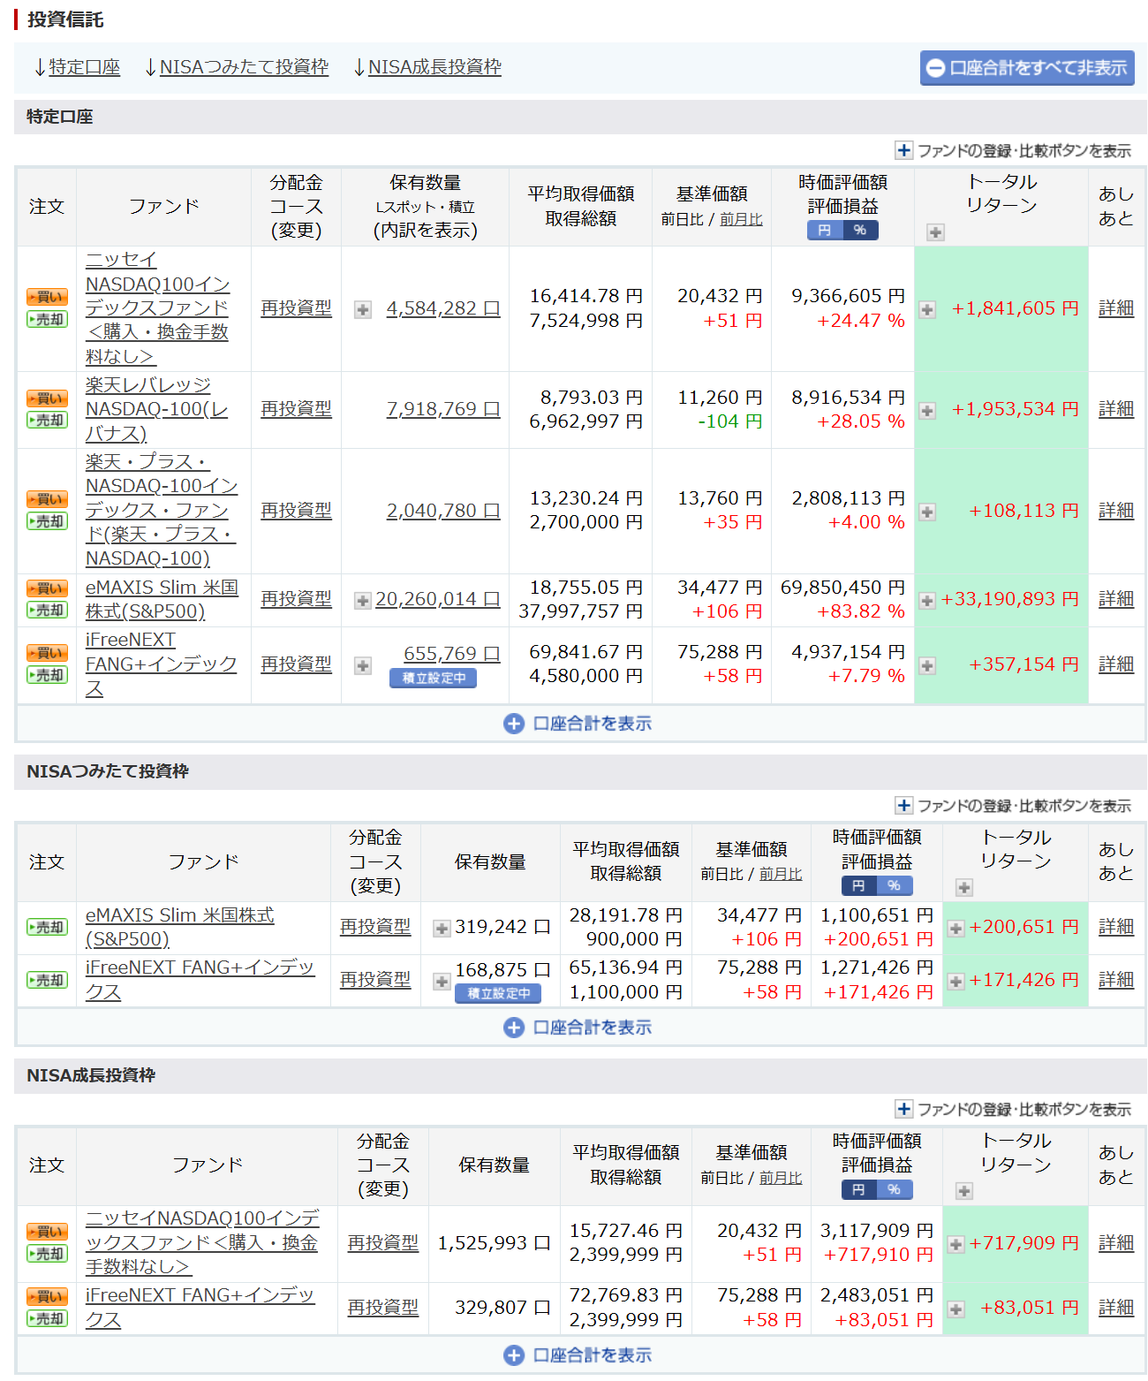Expand 口座合計を表示 under 特定口座 table
The height and width of the screenshot is (1381, 1148).
578,724
